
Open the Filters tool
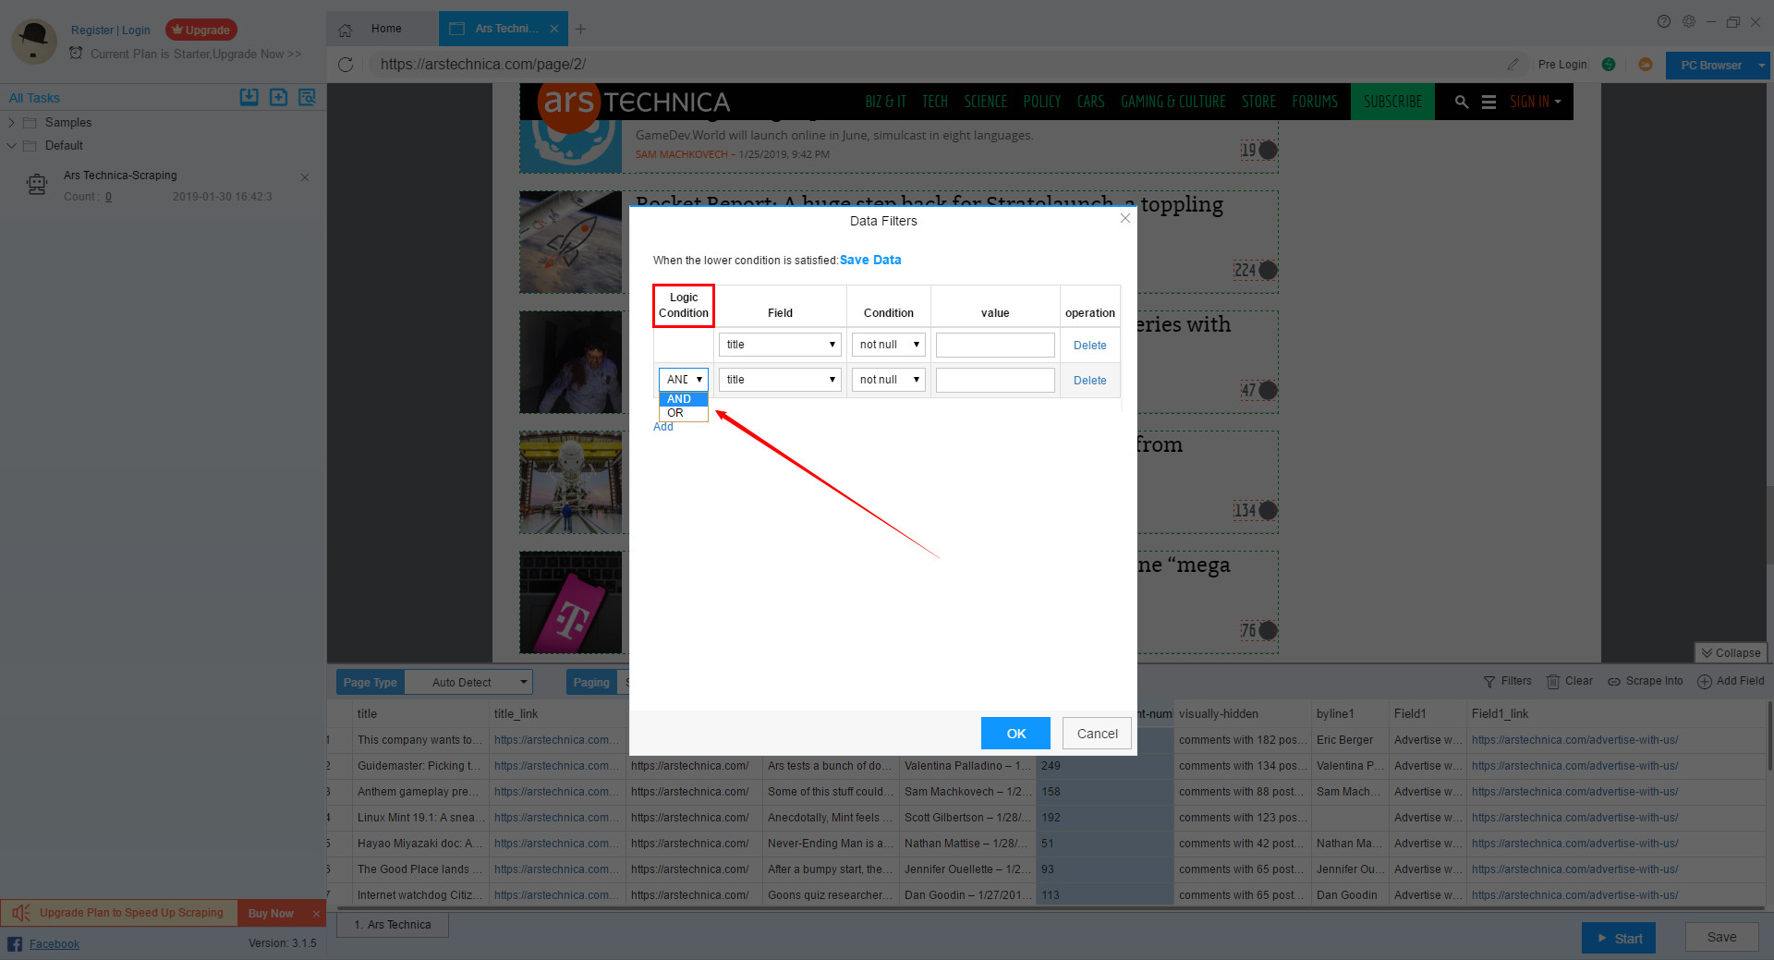point(1507,681)
